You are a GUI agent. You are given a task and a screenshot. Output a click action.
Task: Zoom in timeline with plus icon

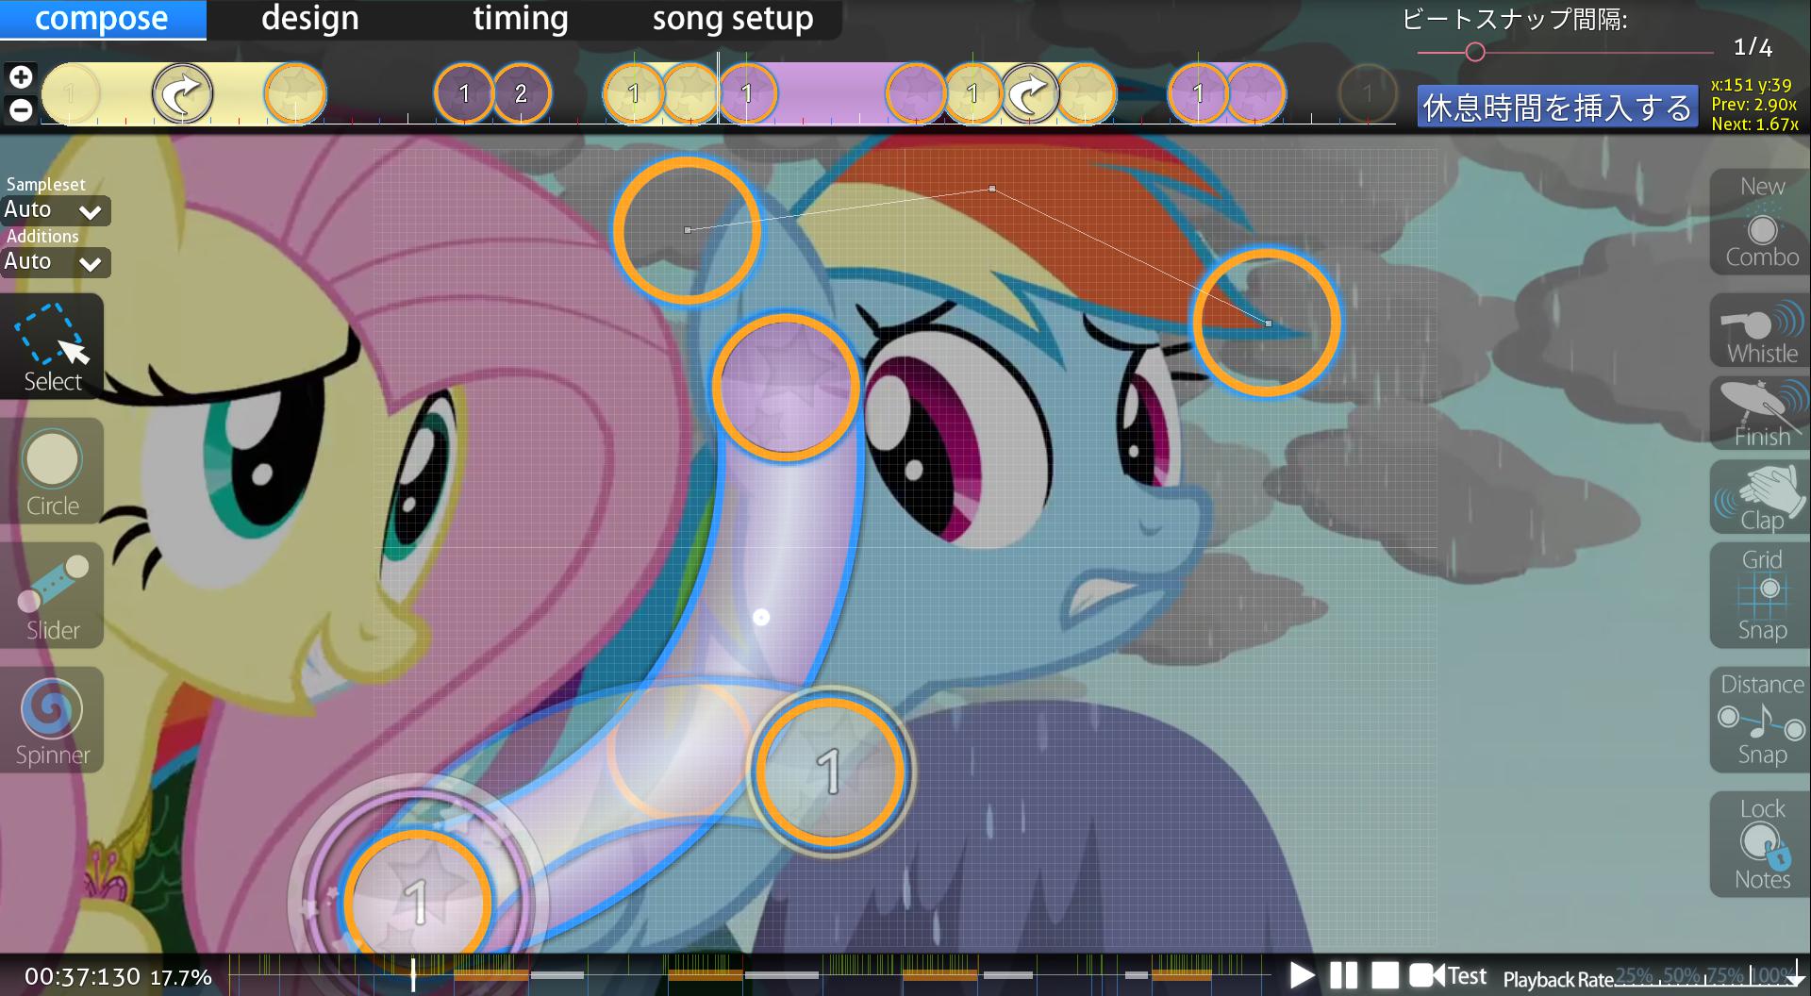click(21, 76)
